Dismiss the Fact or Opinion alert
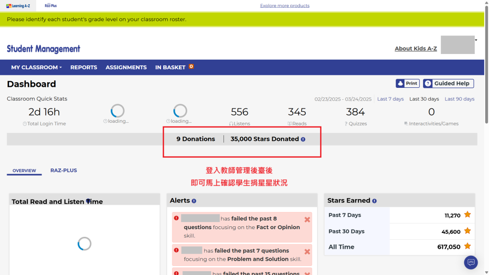The width and height of the screenshot is (489, 275). 307,220
